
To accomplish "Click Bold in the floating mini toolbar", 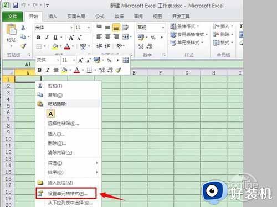I will coord(39,70).
